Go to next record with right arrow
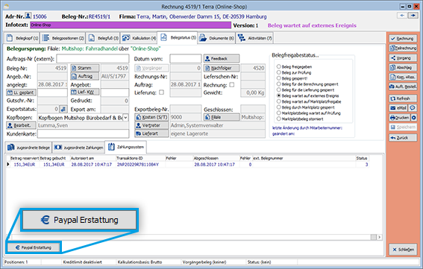This screenshot has height=269, width=423. pos(413,16)
